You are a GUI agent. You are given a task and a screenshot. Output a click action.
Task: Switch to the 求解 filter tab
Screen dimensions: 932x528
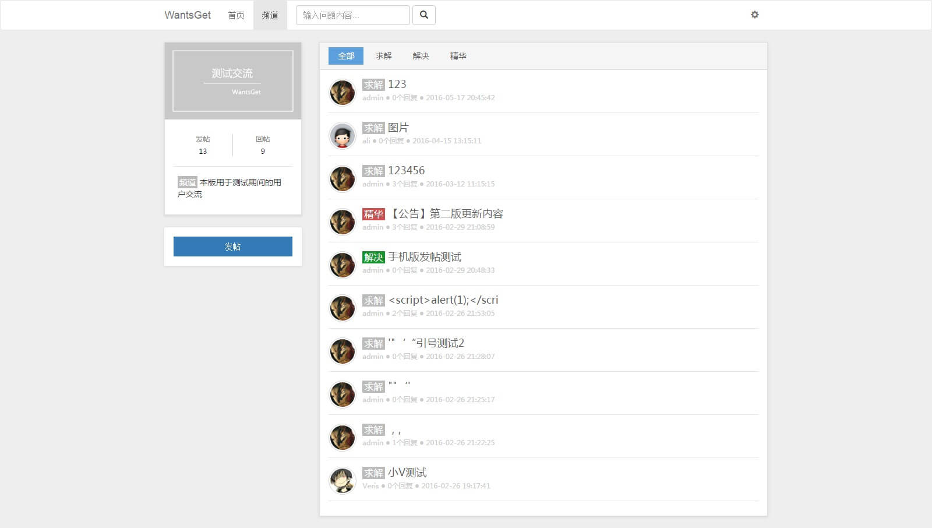pyautogui.click(x=383, y=56)
